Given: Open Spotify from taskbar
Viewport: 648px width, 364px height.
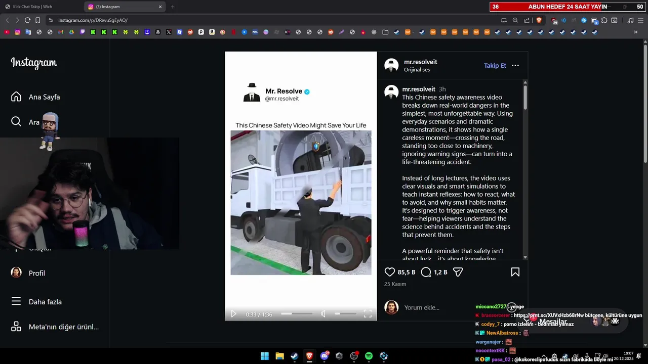Looking at the screenshot, I should [369, 356].
